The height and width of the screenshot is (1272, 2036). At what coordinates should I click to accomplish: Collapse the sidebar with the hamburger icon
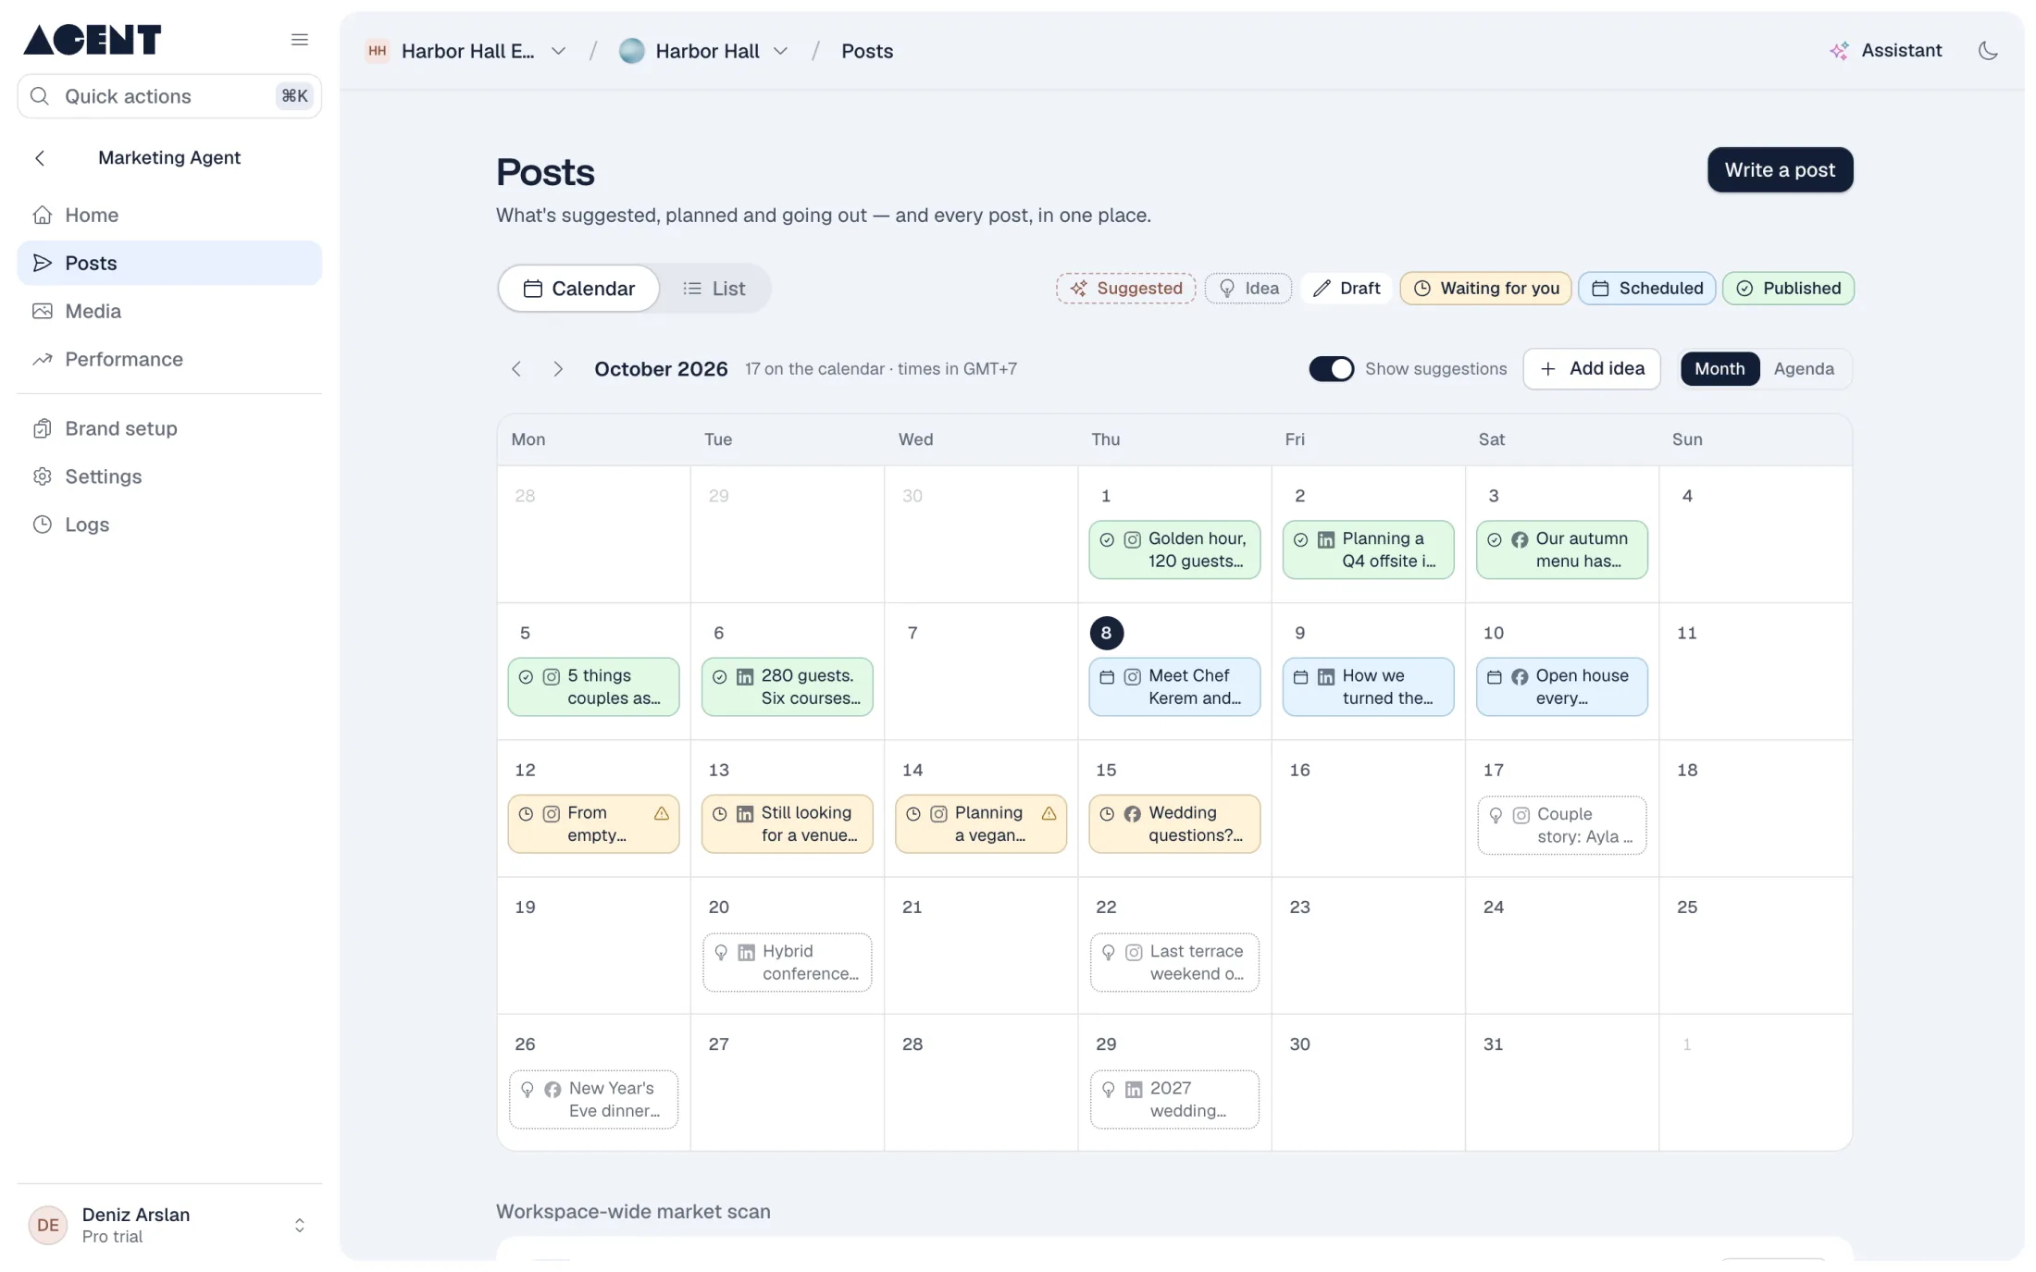click(x=299, y=40)
